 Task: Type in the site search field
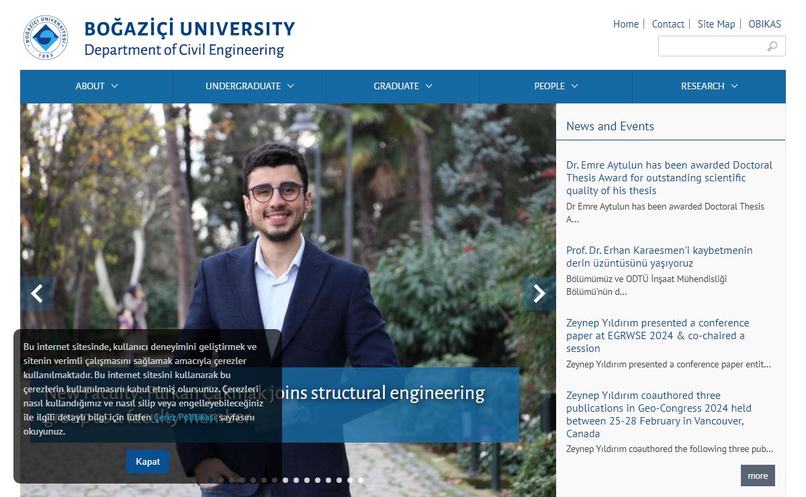[x=711, y=46]
